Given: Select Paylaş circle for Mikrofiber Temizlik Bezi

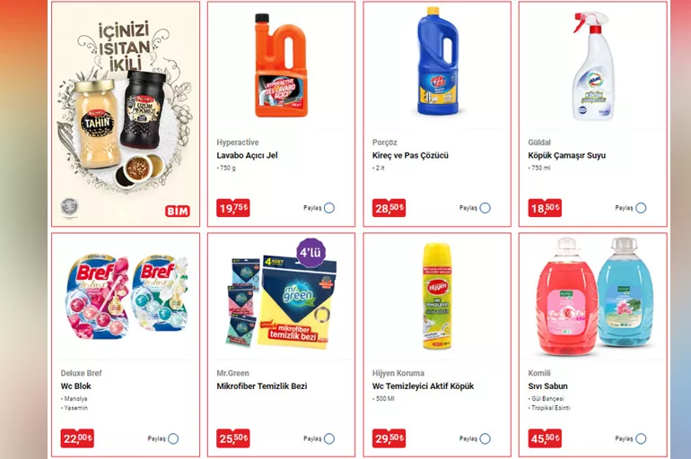Looking at the screenshot, I should tap(329, 438).
